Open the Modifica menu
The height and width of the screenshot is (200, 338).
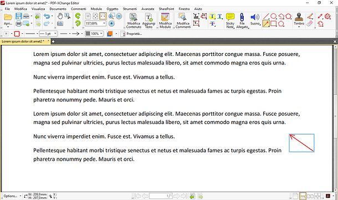click(21, 9)
